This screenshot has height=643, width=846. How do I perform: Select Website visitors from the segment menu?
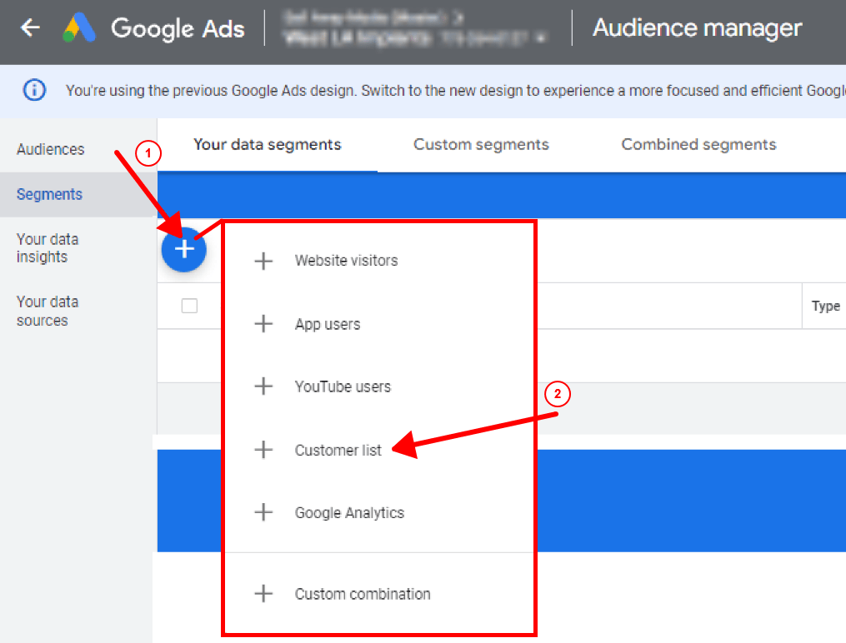point(346,260)
